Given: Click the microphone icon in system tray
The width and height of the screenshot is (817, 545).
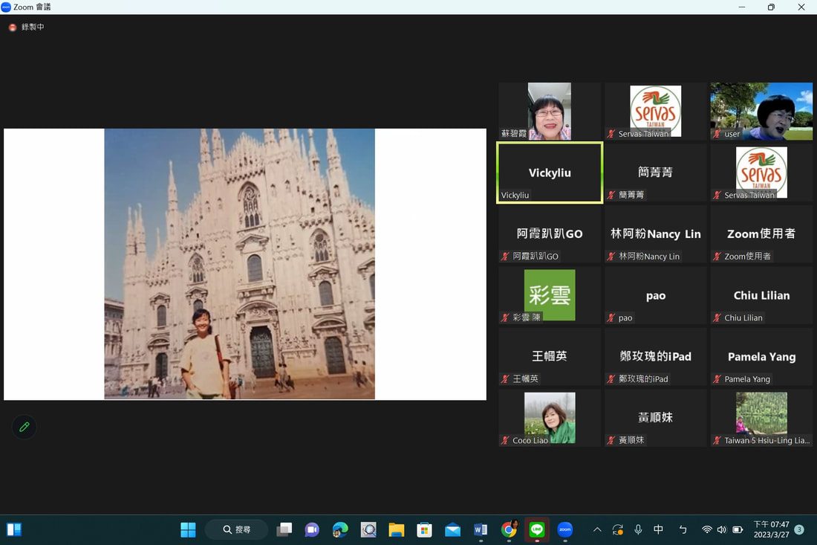Looking at the screenshot, I should click(x=638, y=530).
